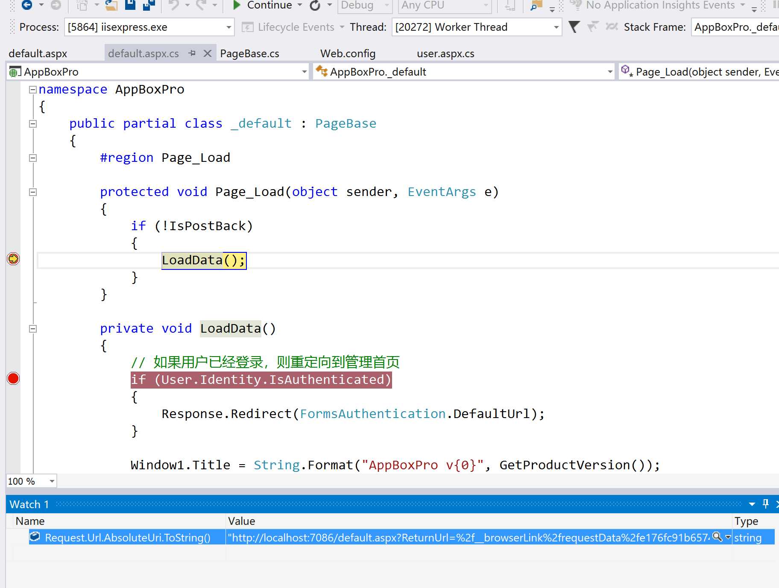Click the Undo arrow icon
779x588 pixels.
coord(174,5)
